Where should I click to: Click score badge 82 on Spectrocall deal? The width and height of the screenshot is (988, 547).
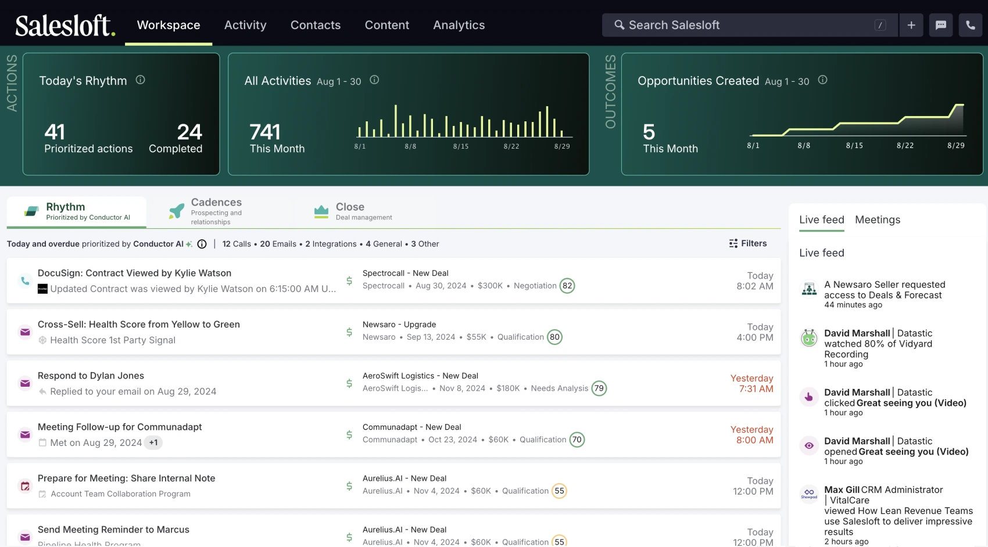(567, 286)
